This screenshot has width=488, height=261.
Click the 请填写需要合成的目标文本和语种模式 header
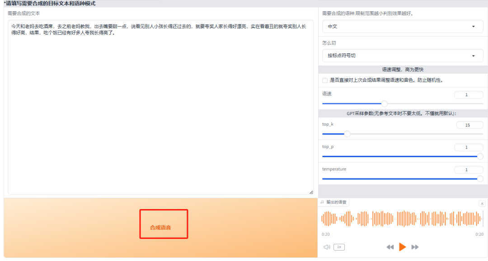coord(50,4)
